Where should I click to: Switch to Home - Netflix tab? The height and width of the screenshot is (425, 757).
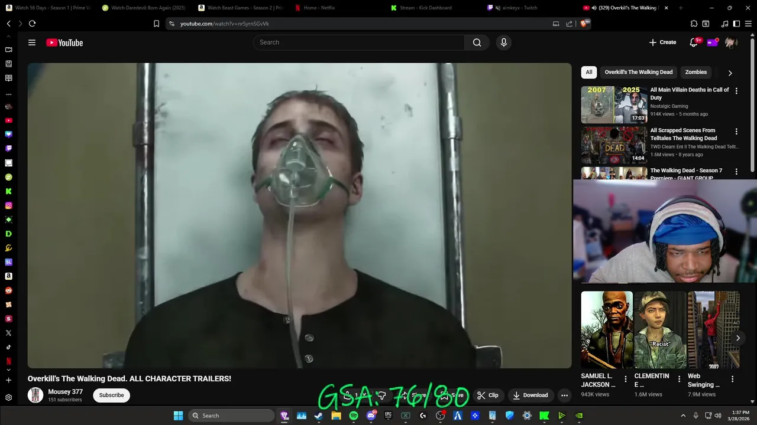point(337,8)
